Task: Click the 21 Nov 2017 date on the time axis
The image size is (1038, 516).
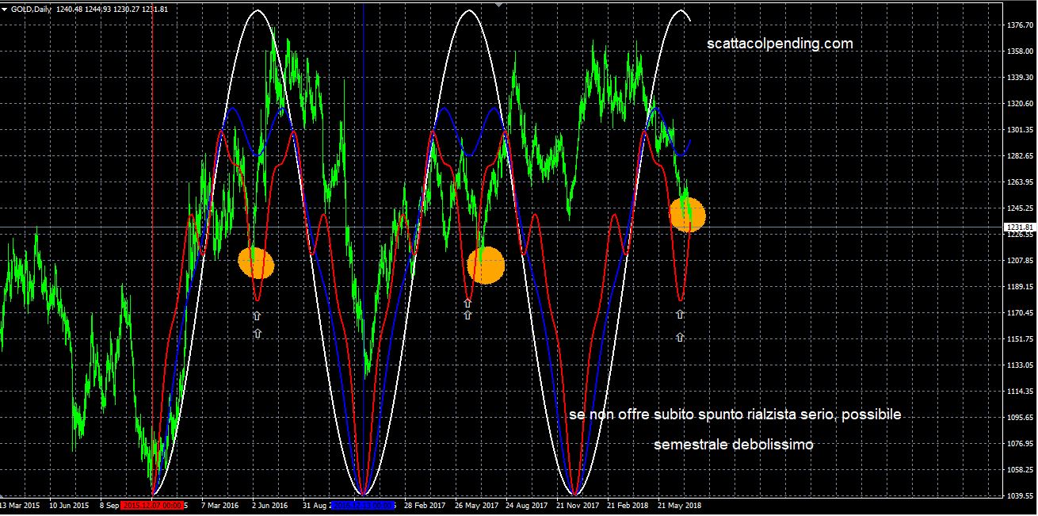Action: coord(575,504)
